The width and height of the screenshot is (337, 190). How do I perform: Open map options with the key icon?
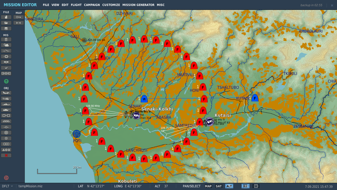tap(19, 17)
